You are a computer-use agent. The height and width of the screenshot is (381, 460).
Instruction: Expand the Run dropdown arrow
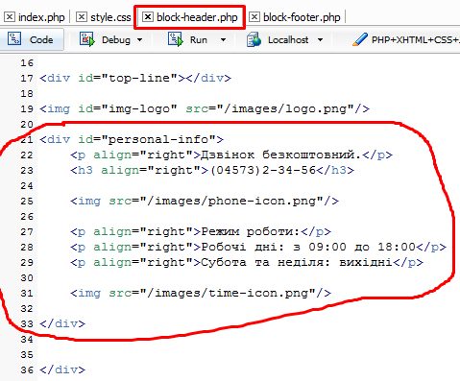[x=223, y=40]
